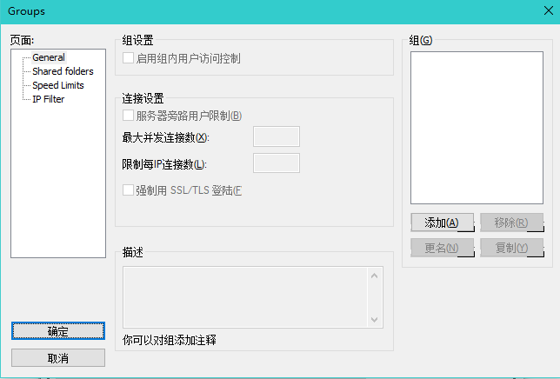This screenshot has width=560, height=379.
Task: Toggle 服务器旁路用户限制 checkbox
Action: coord(129,116)
